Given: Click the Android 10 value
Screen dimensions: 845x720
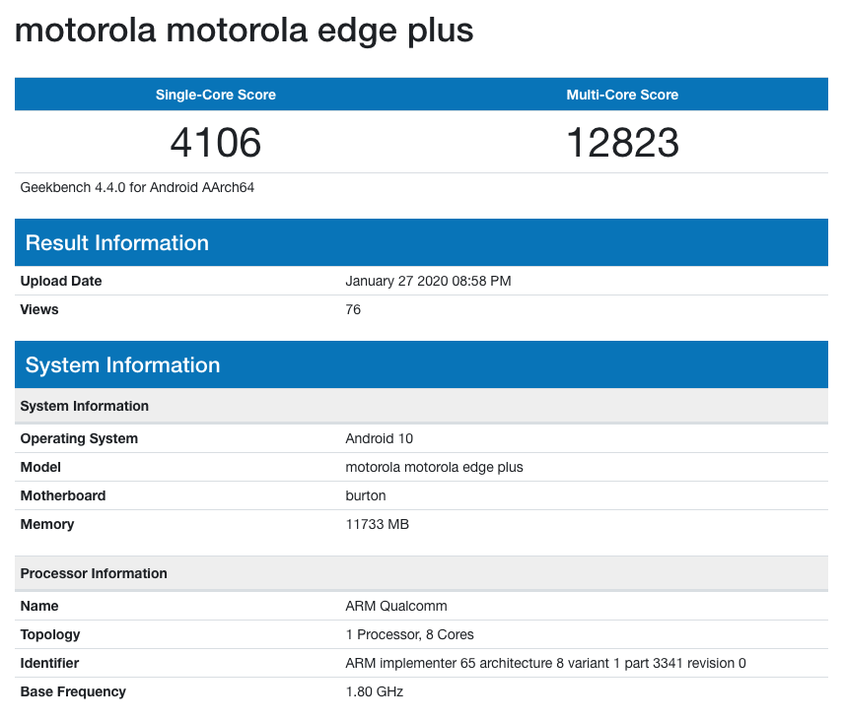Looking at the screenshot, I should click(380, 438).
